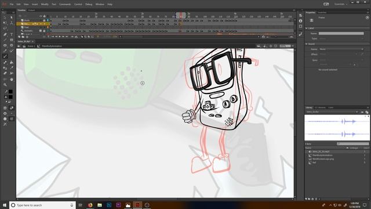The width and height of the screenshot is (371, 209).
Task: Select the Hand tool
Action: coord(12,80)
